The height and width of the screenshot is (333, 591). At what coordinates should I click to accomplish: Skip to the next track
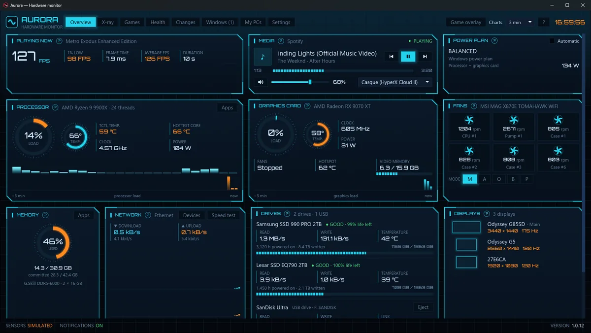[x=425, y=57]
